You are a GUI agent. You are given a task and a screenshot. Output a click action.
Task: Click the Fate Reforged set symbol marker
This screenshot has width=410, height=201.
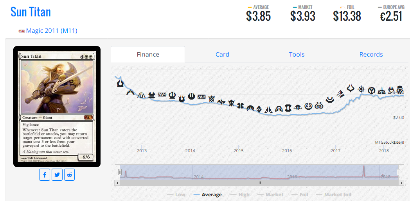tap(221, 102)
